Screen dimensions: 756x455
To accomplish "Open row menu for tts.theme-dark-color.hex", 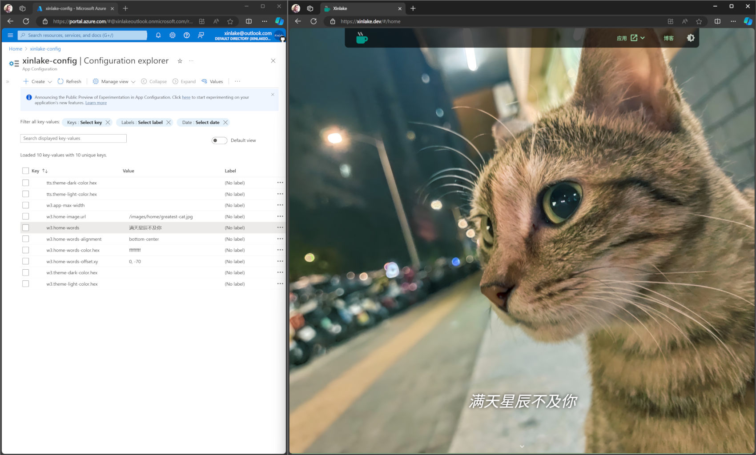I will pyautogui.click(x=280, y=183).
